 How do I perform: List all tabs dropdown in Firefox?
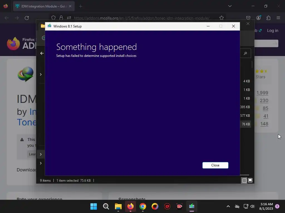click(230, 6)
